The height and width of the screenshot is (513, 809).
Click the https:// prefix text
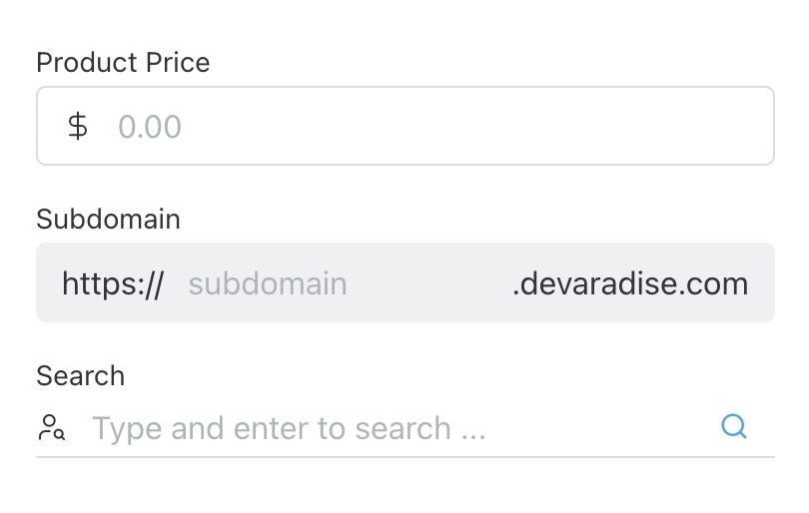pyautogui.click(x=113, y=283)
